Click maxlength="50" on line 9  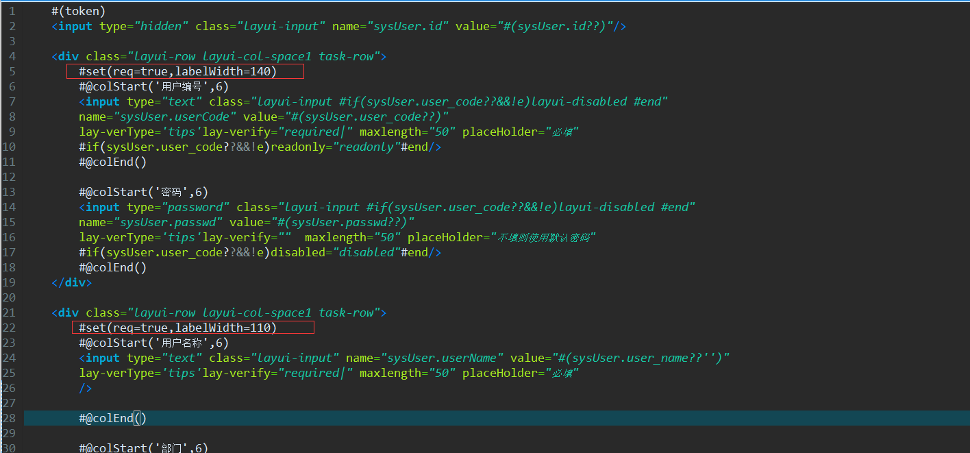(408, 132)
